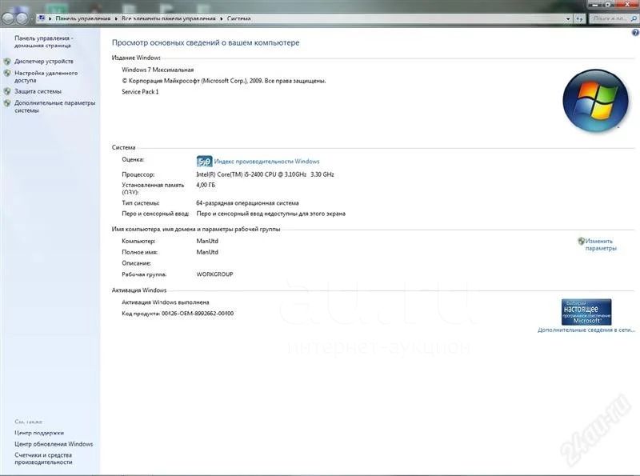Open Центр поддержки link
Screen dimensions: 640x476
[x=39, y=433]
